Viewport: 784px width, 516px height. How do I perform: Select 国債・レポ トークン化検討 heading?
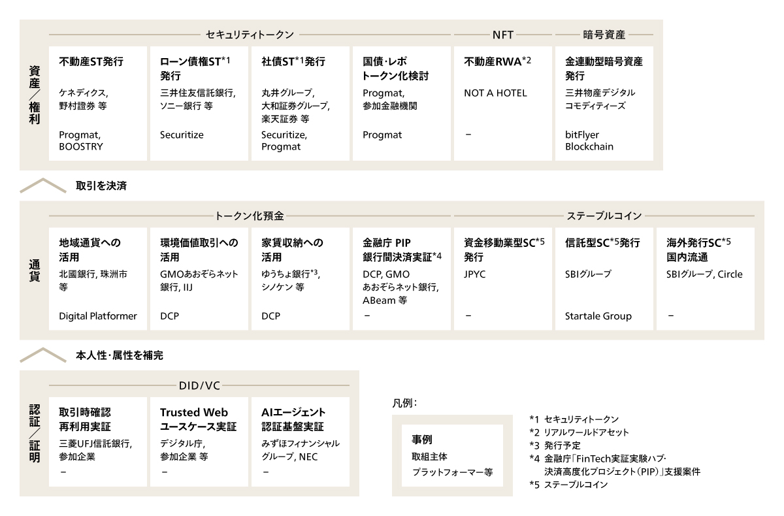[395, 69]
